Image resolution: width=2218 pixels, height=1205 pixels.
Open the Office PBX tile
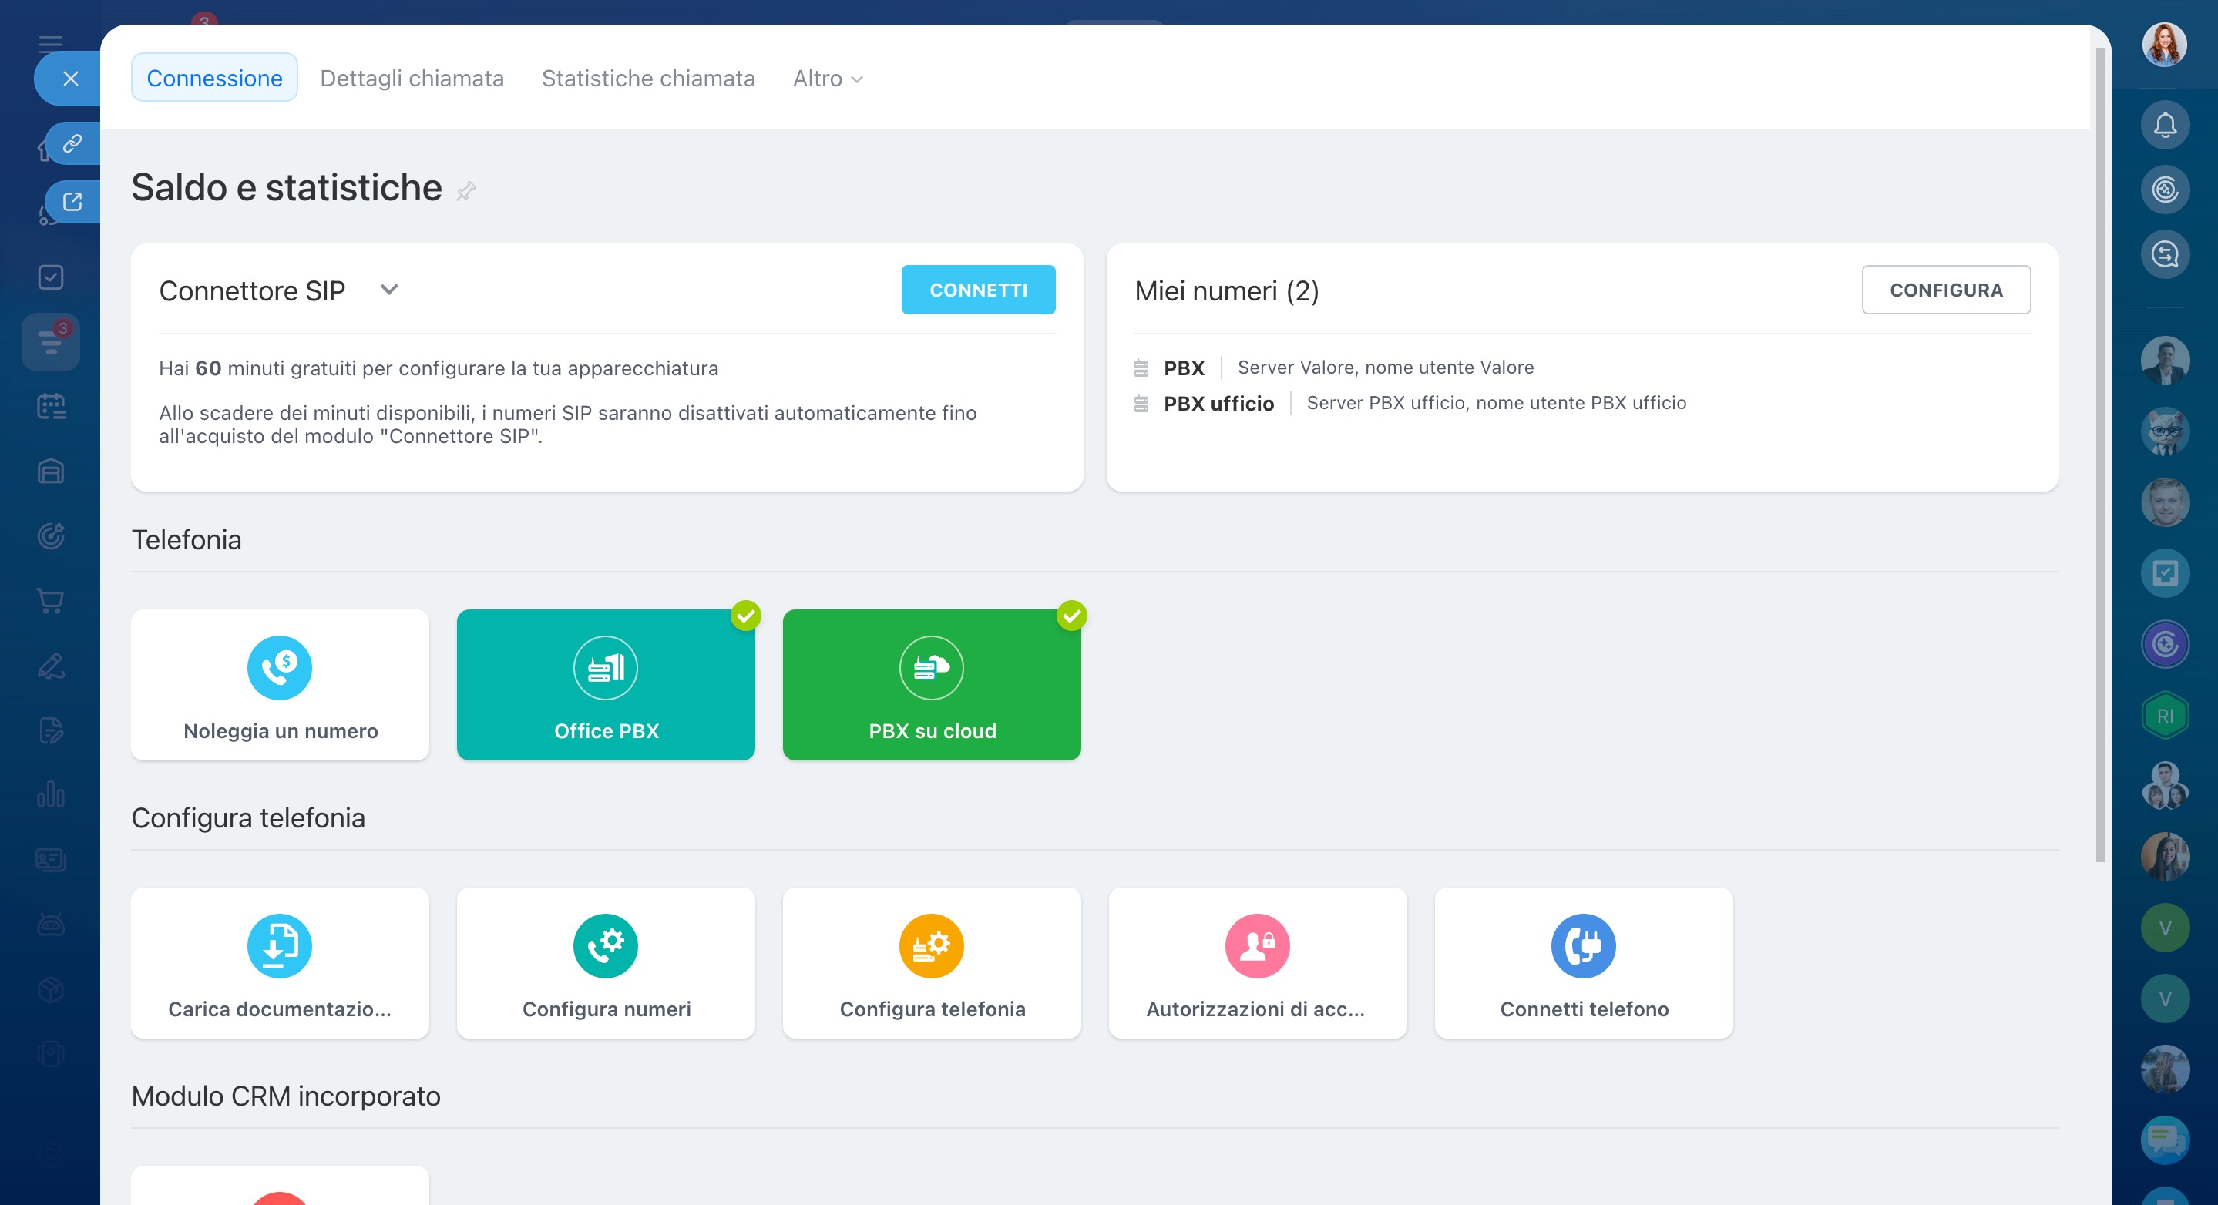[605, 684]
